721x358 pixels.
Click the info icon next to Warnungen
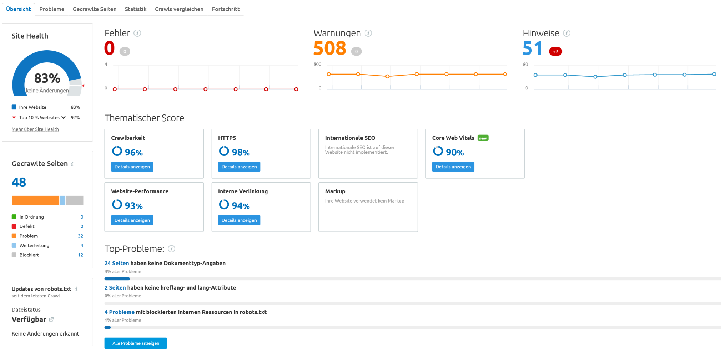click(368, 33)
